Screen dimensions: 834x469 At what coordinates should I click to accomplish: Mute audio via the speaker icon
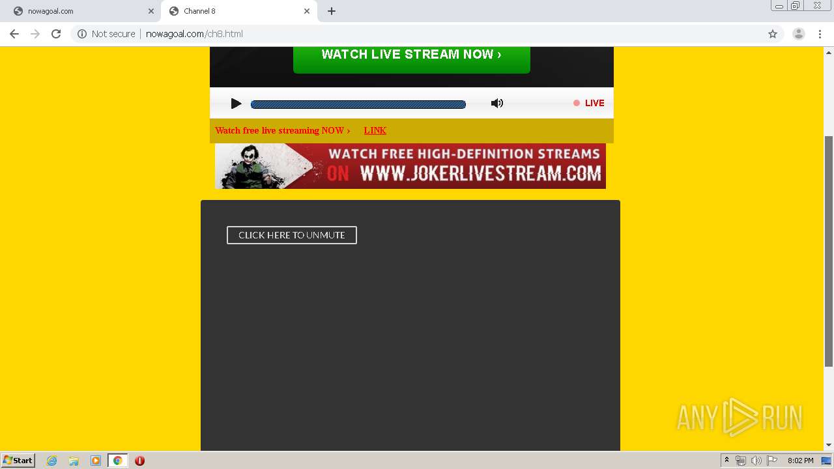pos(497,103)
